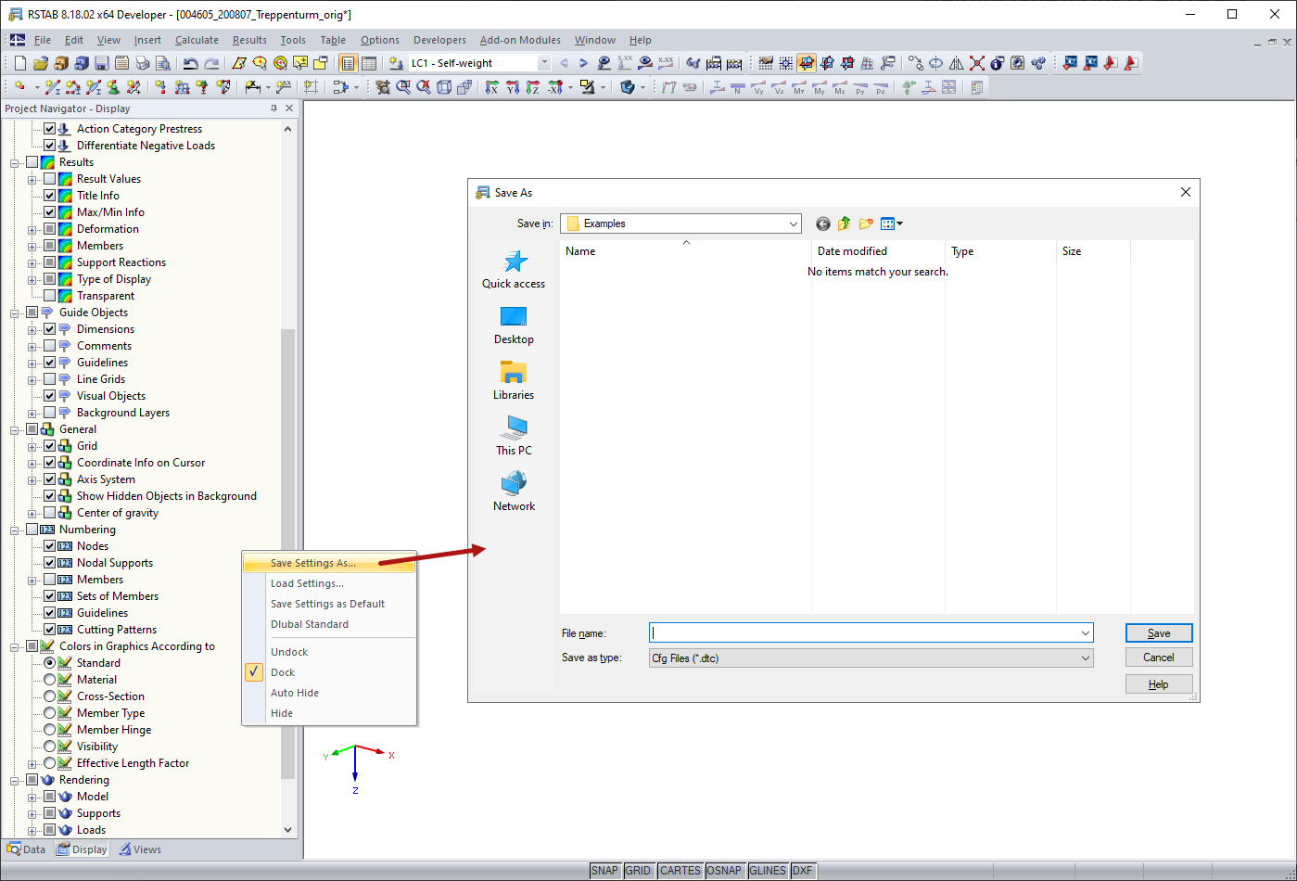Open an existing model file
1297x881 pixels.
click(x=40, y=62)
